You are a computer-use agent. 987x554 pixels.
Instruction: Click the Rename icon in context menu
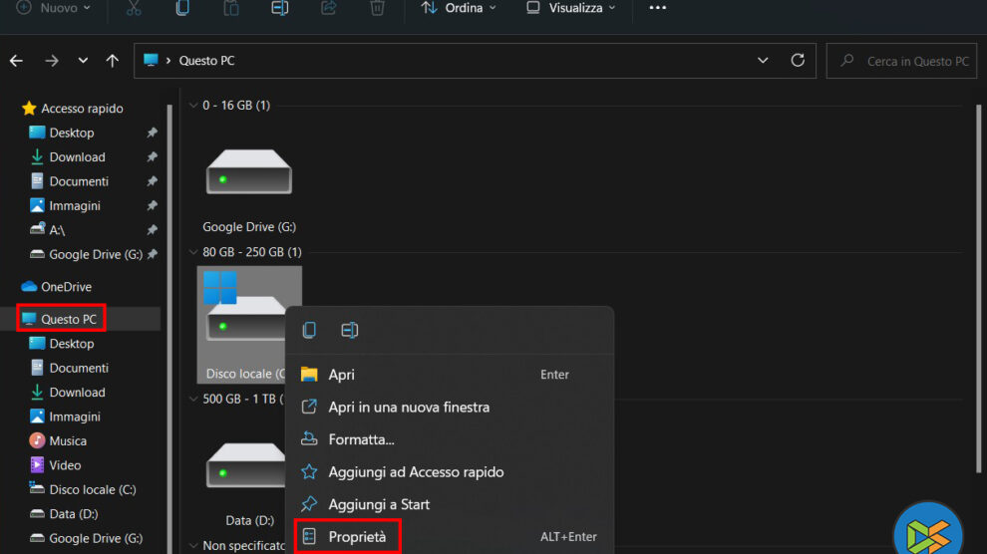coord(350,330)
